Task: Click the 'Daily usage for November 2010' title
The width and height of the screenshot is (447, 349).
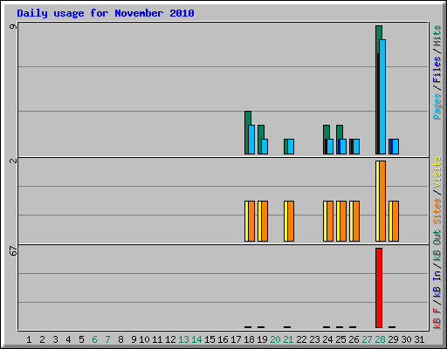Action: (106, 13)
